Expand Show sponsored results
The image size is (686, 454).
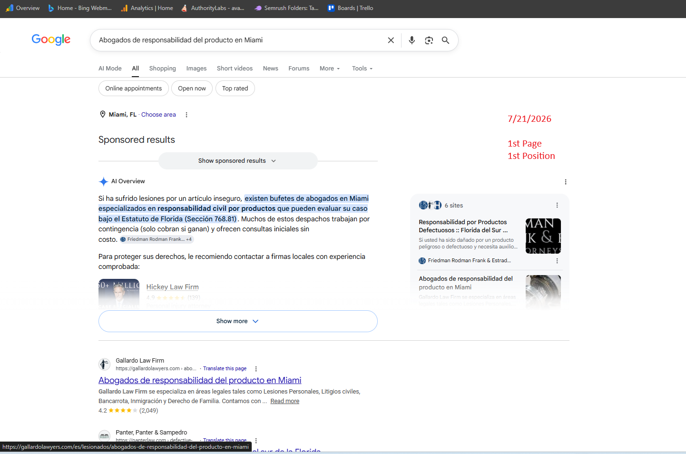coord(237,161)
